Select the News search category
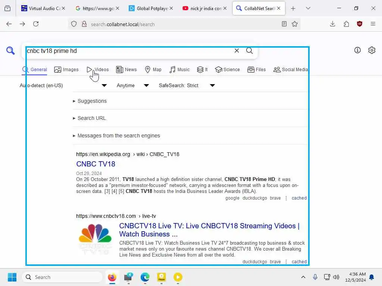This screenshot has height=286, width=382. 126,70
